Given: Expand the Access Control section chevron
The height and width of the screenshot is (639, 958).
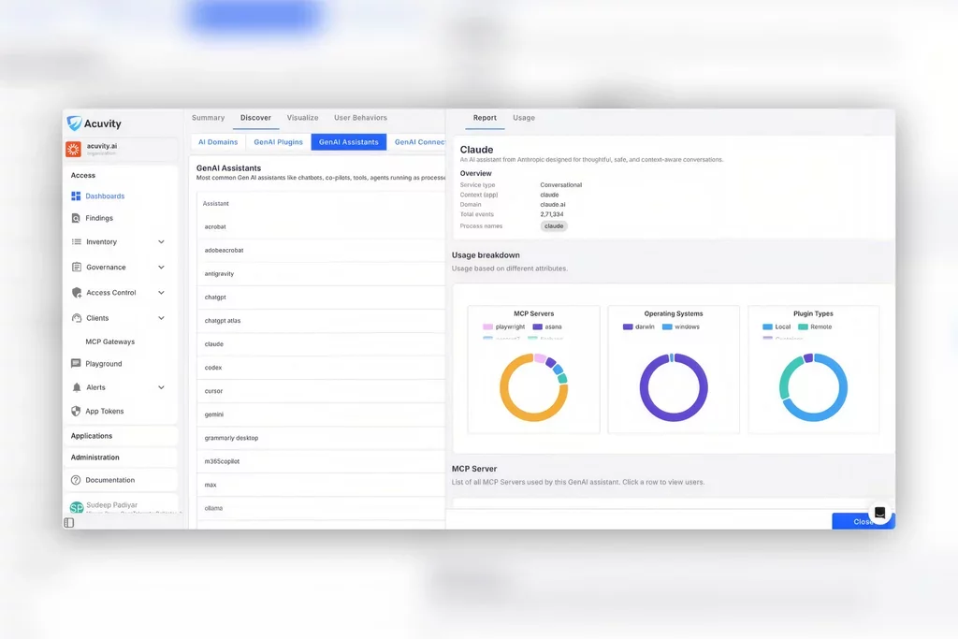Looking at the screenshot, I should (161, 293).
